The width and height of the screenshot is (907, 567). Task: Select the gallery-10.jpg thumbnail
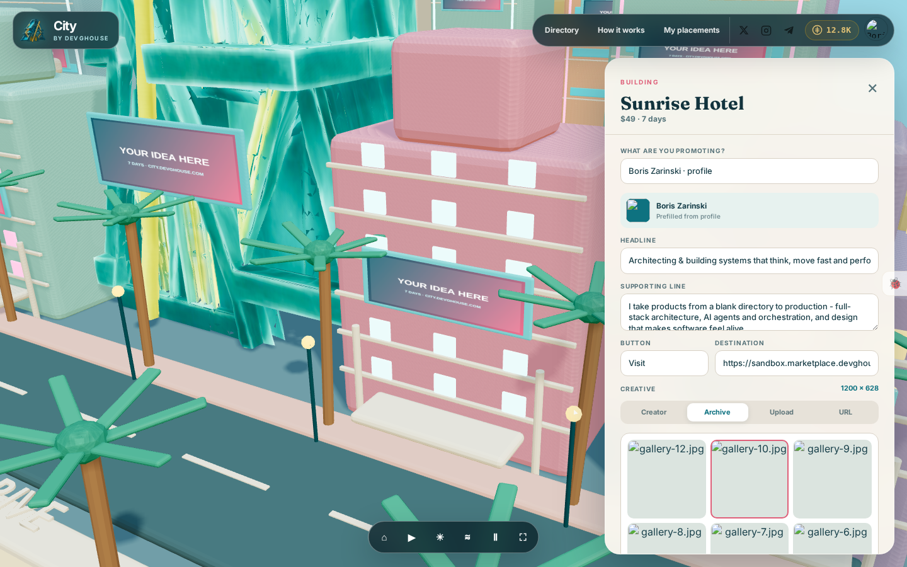[750, 479]
